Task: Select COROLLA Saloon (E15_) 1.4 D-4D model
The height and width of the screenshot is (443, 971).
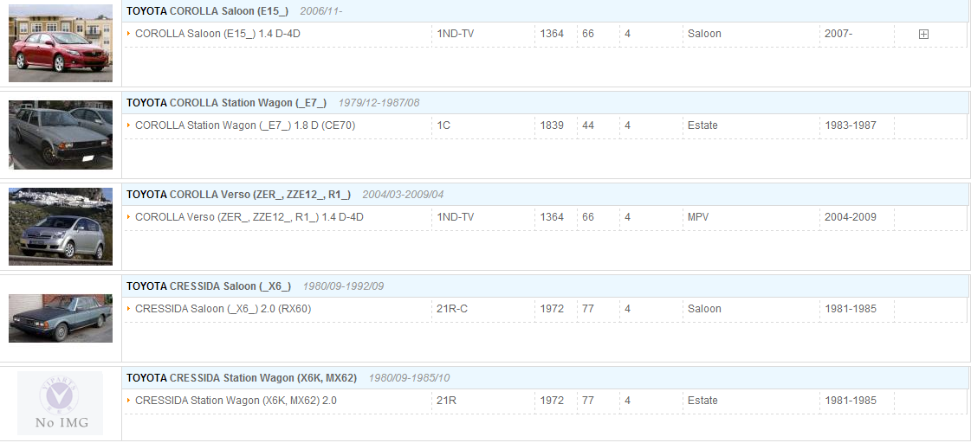Action: (217, 34)
